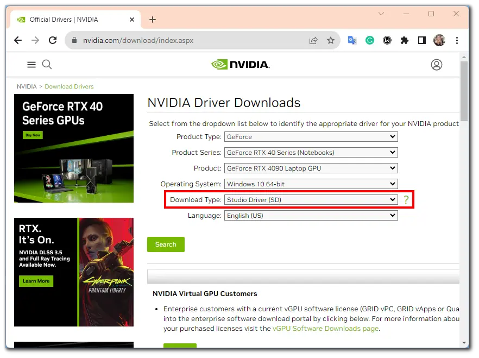Viewport: 479px width, 358px height.
Task: Open the vGPU Software Downloads page link
Action: [x=326, y=329]
